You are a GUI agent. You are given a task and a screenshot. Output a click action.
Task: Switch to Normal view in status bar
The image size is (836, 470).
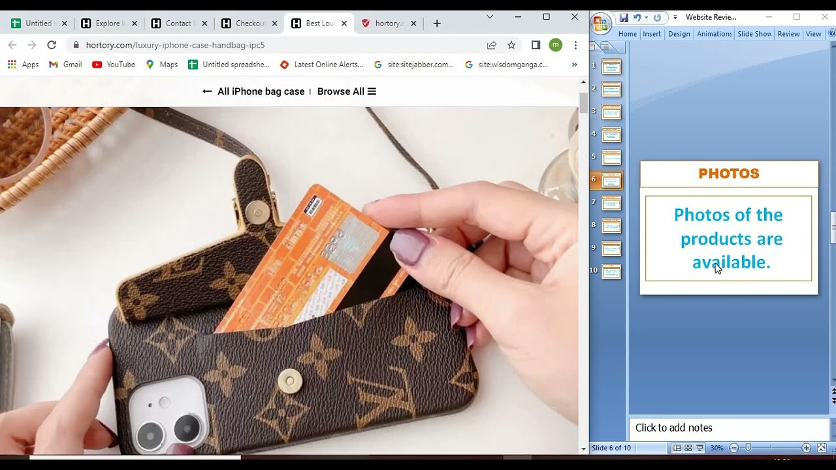point(677,448)
